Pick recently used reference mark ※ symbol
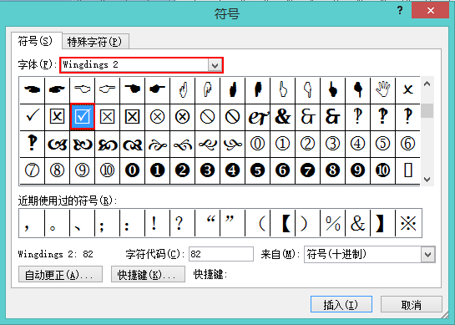 point(408,223)
